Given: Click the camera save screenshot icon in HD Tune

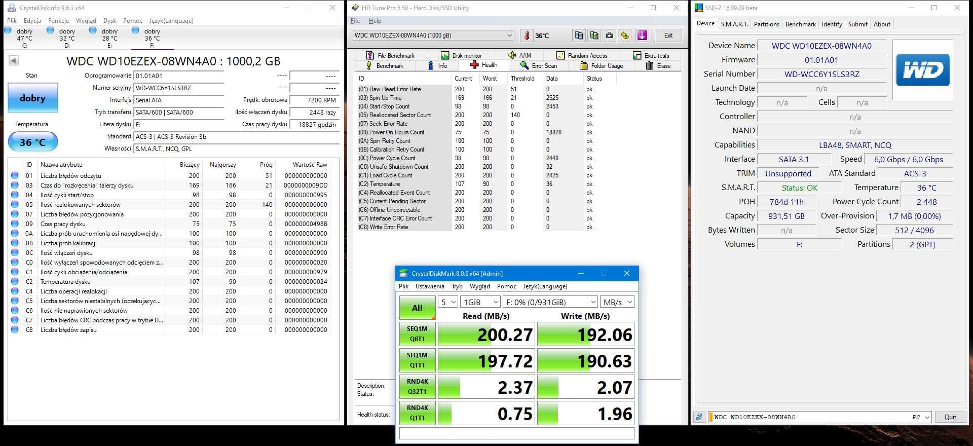Looking at the screenshot, I should [x=609, y=35].
